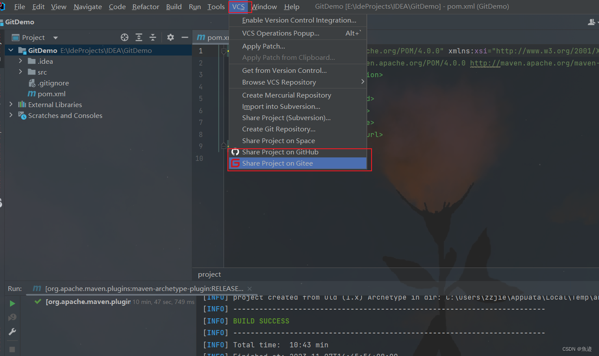Viewport: 599px width, 356px height.
Task: Open the View menu
Action: 59,7
